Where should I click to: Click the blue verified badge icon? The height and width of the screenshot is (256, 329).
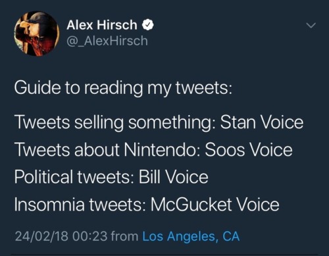pyautogui.click(x=148, y=25)
